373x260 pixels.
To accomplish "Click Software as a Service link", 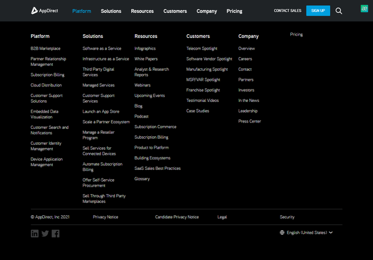I will coord(102,49).
